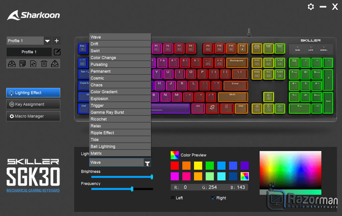The width and height of the screenshot is (342, 216).
Task: Choose Cosmic effect
Action: coord(120,78)
